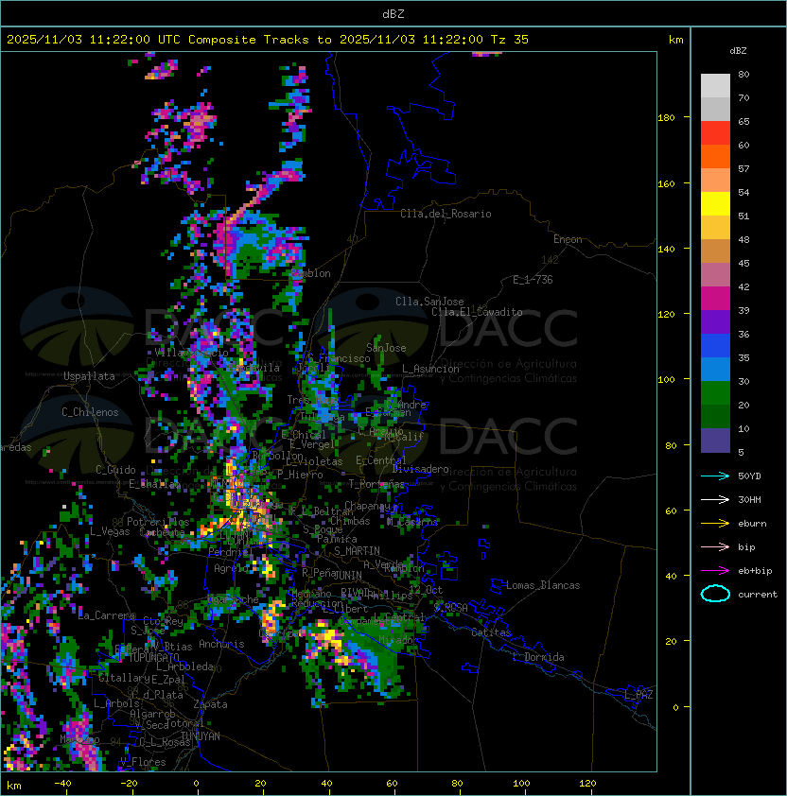Click the 45–48 dBZ tan color swatch

tap(715, 251)
